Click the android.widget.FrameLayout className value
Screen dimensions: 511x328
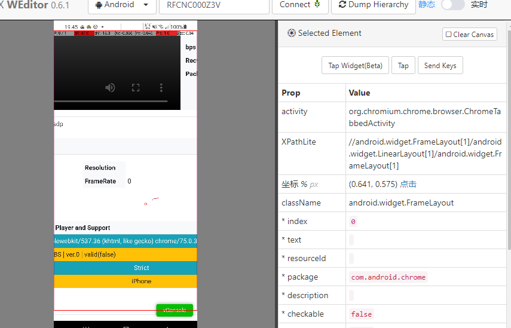(x=401, y=203)
